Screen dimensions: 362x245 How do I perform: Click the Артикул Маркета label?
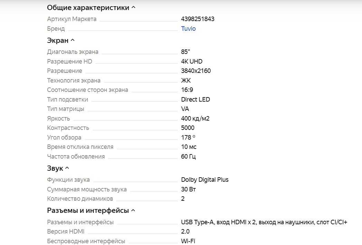[72, 19]
